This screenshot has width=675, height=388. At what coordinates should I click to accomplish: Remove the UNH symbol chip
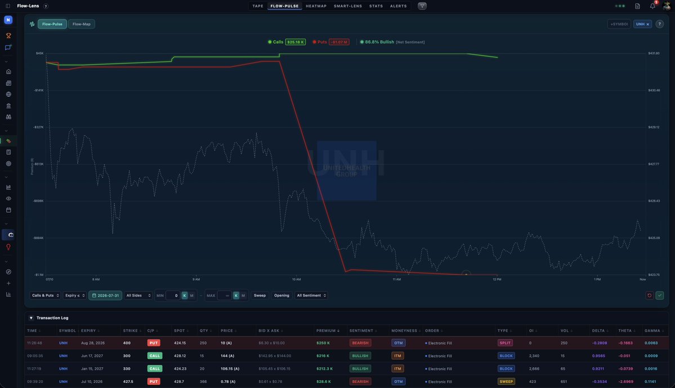pos(647,24)
